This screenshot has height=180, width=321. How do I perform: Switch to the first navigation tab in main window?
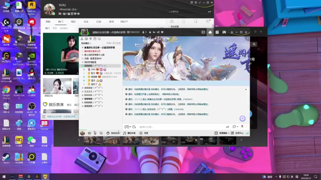click(x=48, y=22)
